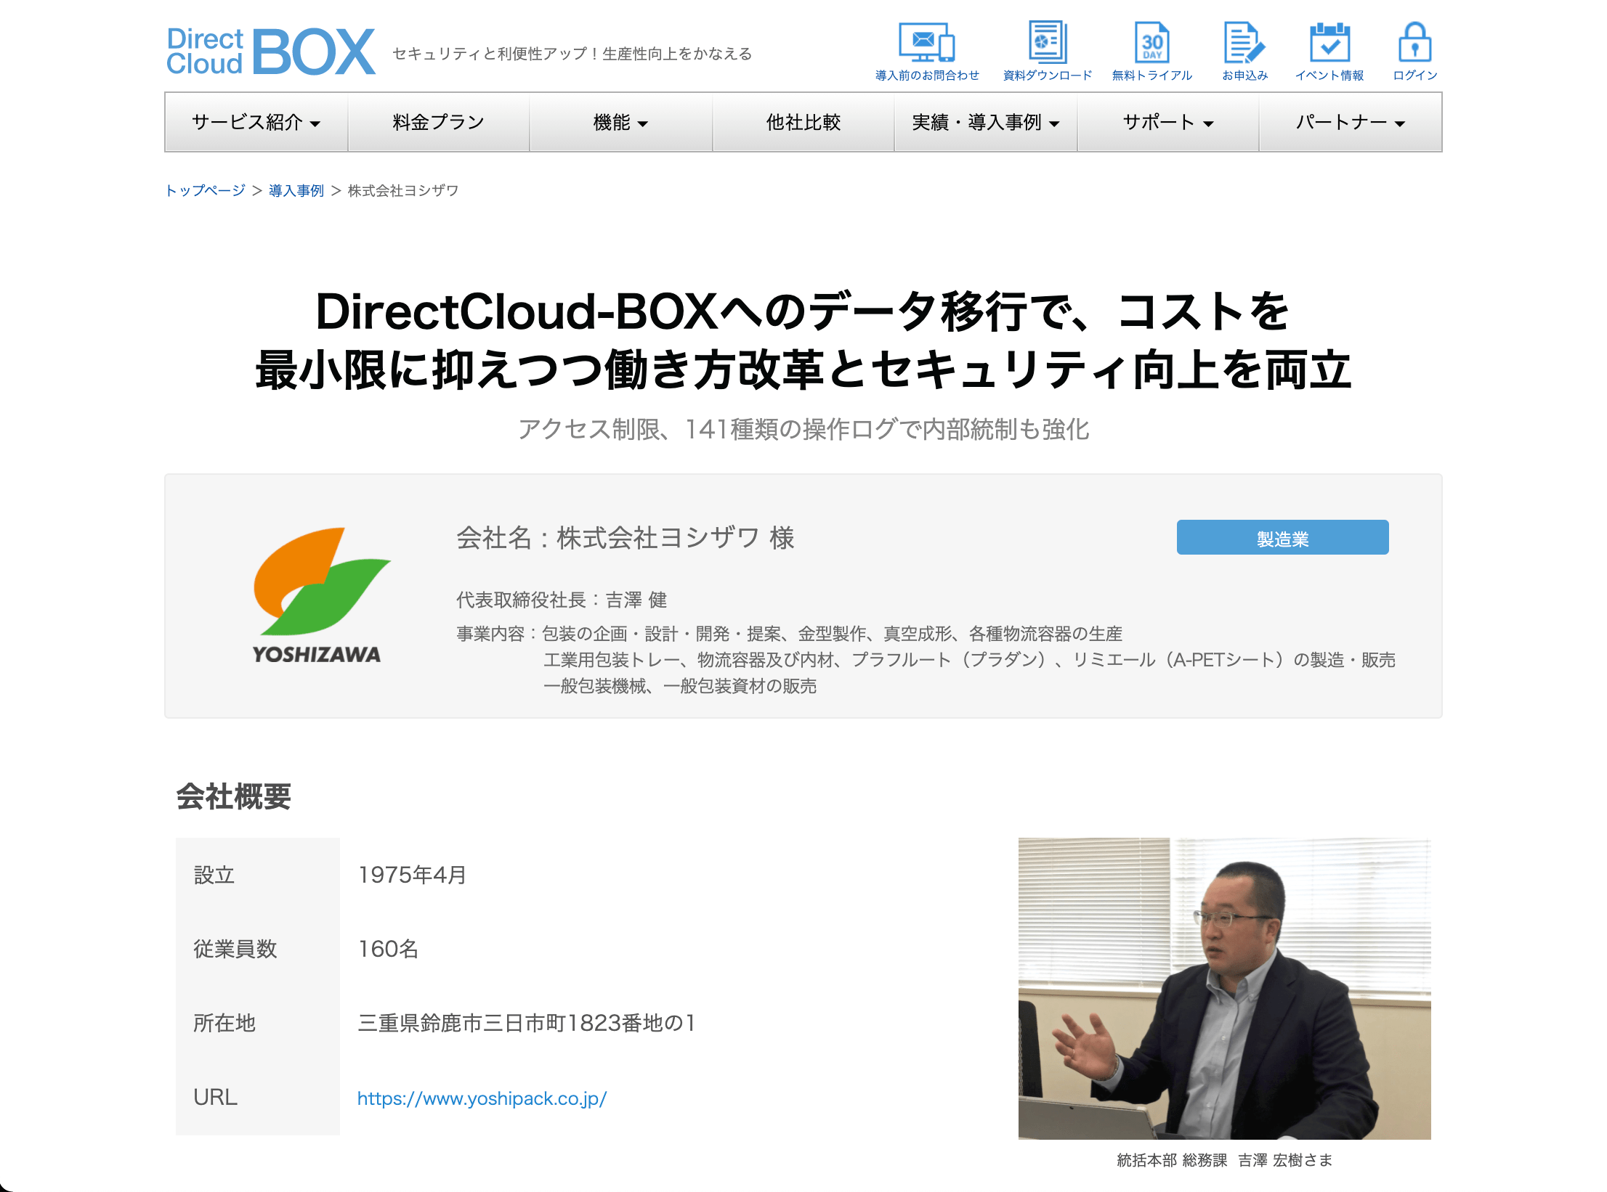Open the 実績・導入事例 dropdown
1607x1192 pixels.
[985, 122]
